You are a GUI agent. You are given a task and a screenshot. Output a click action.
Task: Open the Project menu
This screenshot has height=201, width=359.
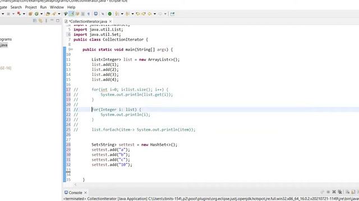(31, 7)
